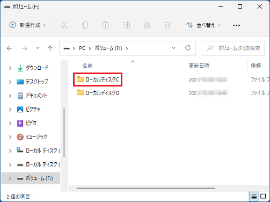This screenshot has width=270, height=202.
Task: Go up one folder level
Action: click(x=50, y=48)
